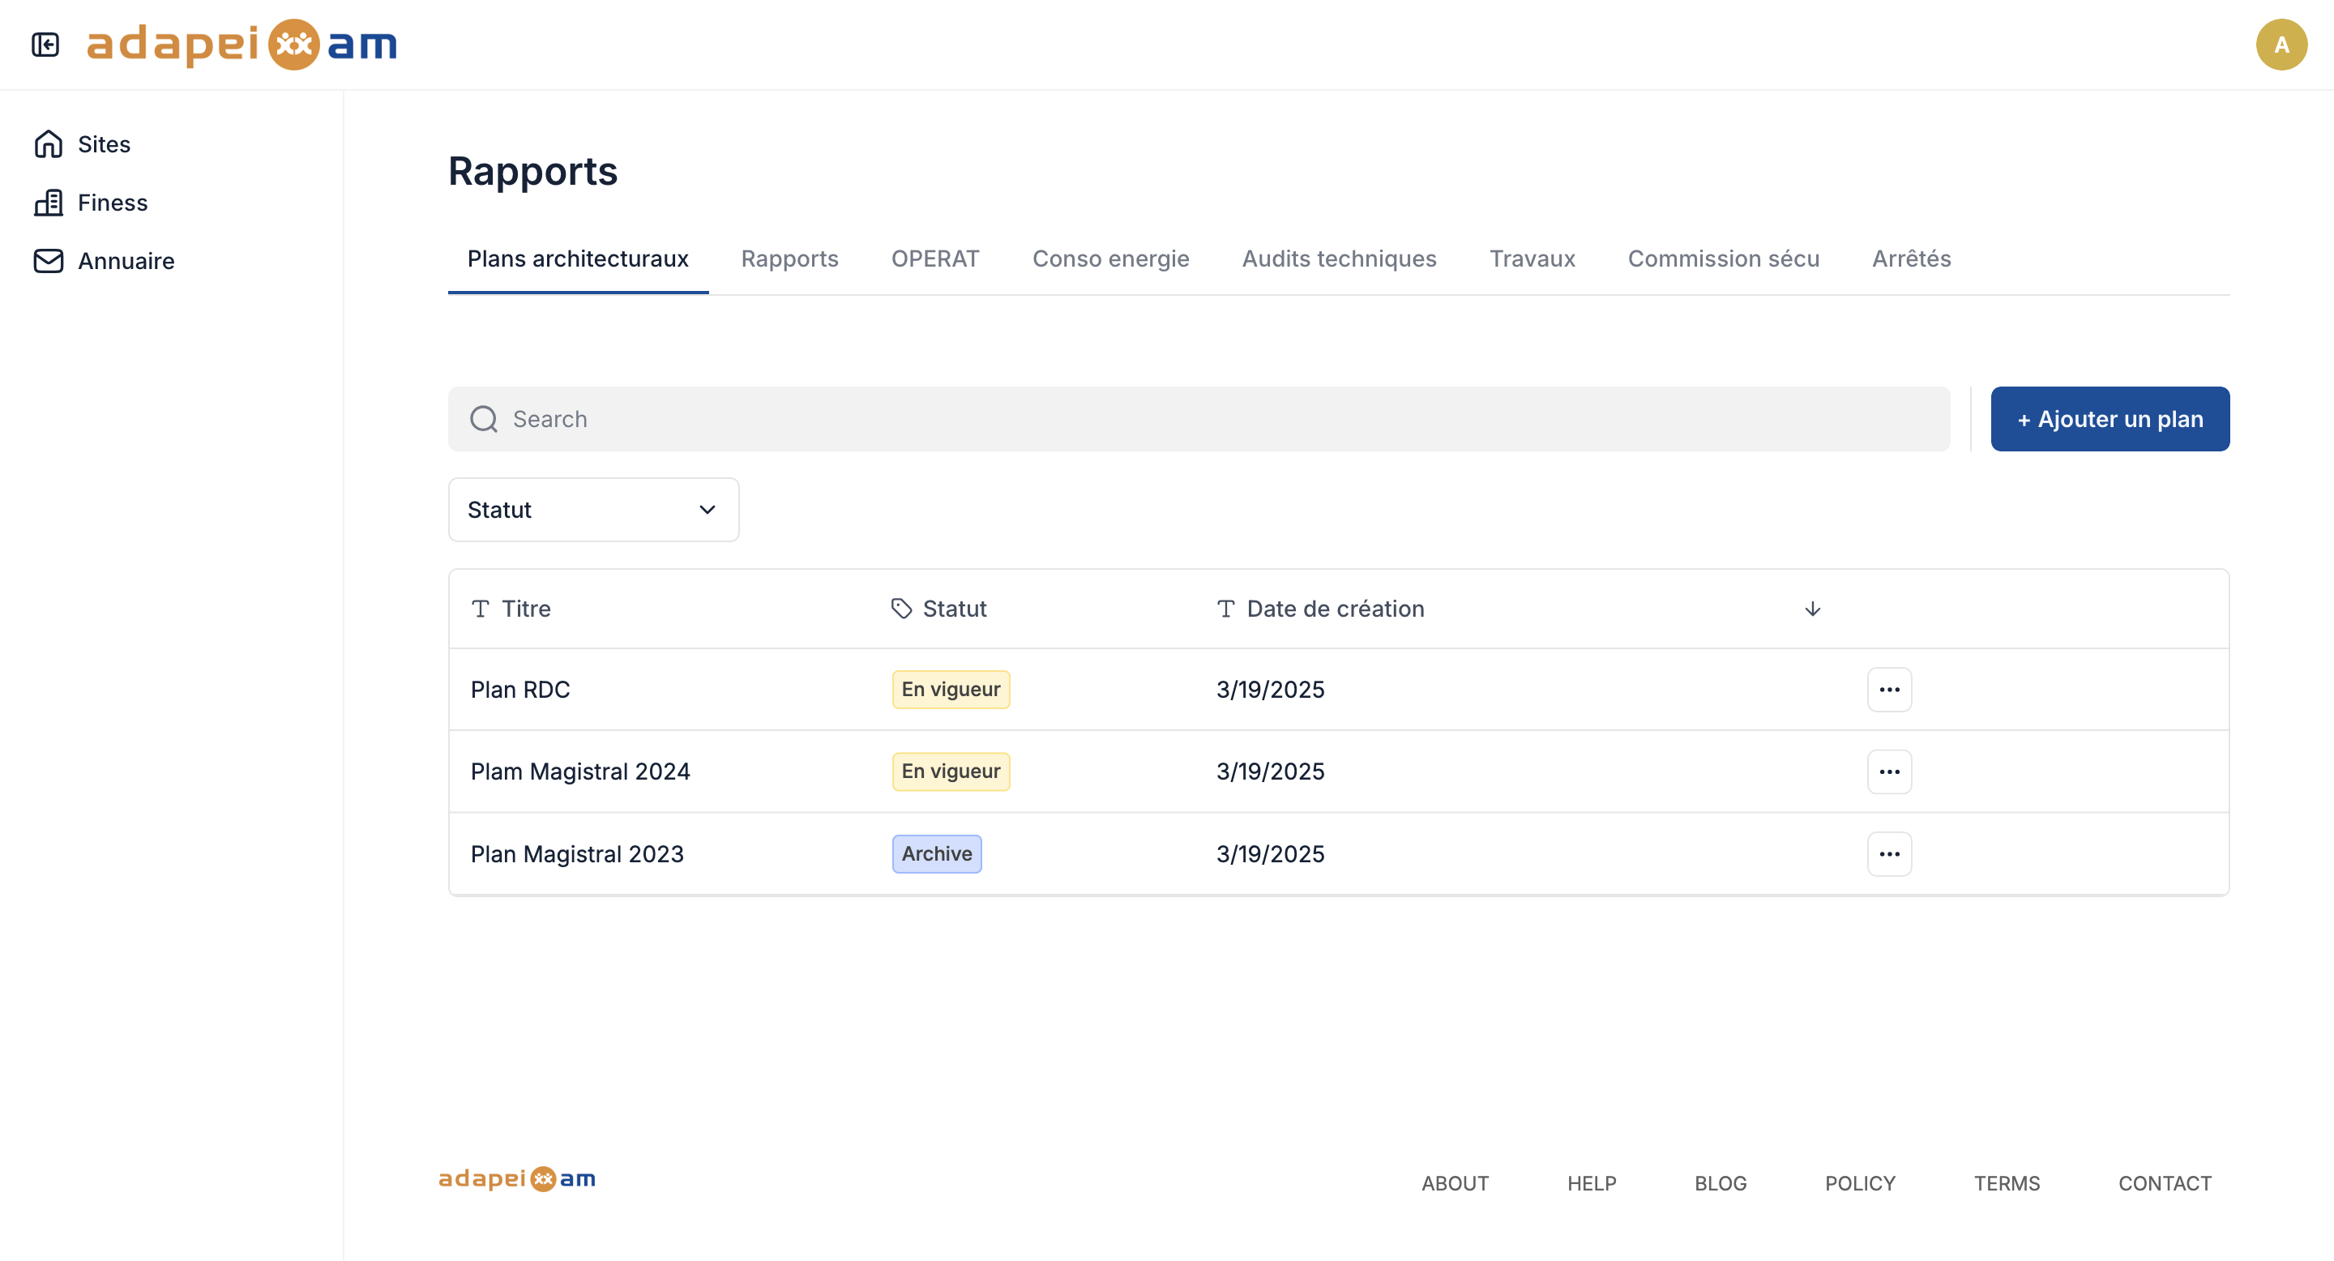Open the CONTACT footer link

[x=2165, y=1183]
